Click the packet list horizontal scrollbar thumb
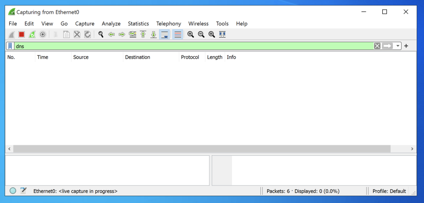424x203 pixels. (x=202, y=148)
